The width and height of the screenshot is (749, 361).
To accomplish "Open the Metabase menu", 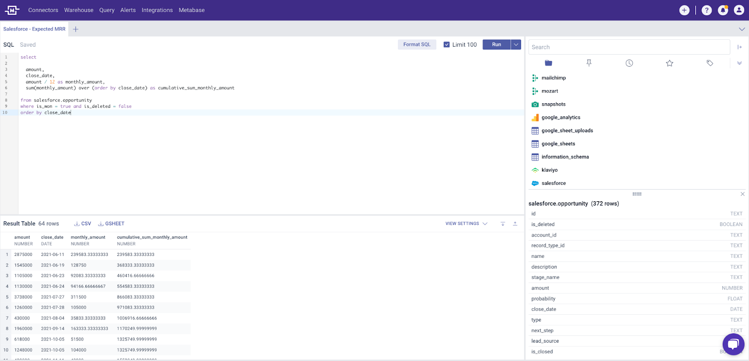I will [191, 10].
